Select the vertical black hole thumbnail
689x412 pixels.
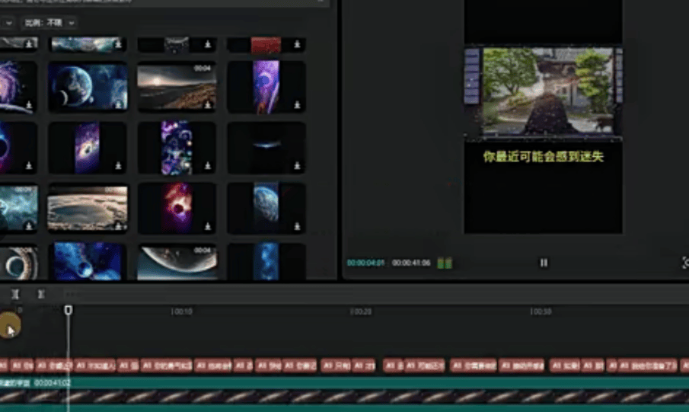[x=88, y=147]
